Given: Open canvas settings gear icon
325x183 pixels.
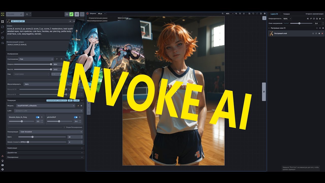Looking at the screenshot, I should [265, 13].
